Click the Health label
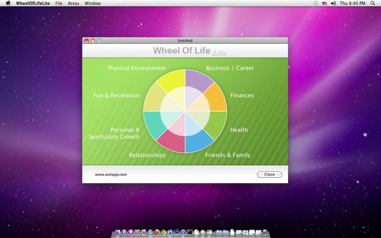This screenshot has height=238, width=381. point(239,130)
